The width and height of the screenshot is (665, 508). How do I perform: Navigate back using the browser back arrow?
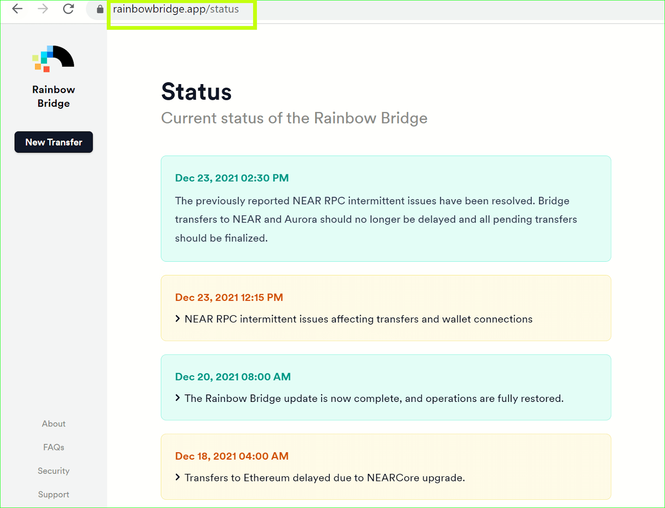pyautogui.click(x=17, y=9)
